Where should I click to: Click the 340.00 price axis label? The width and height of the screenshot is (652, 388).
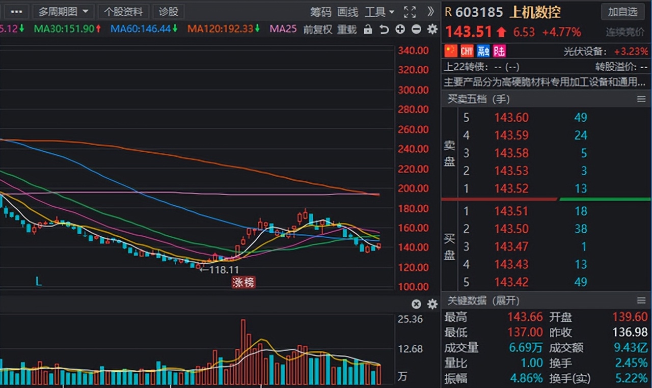click(x=413, y=50)
